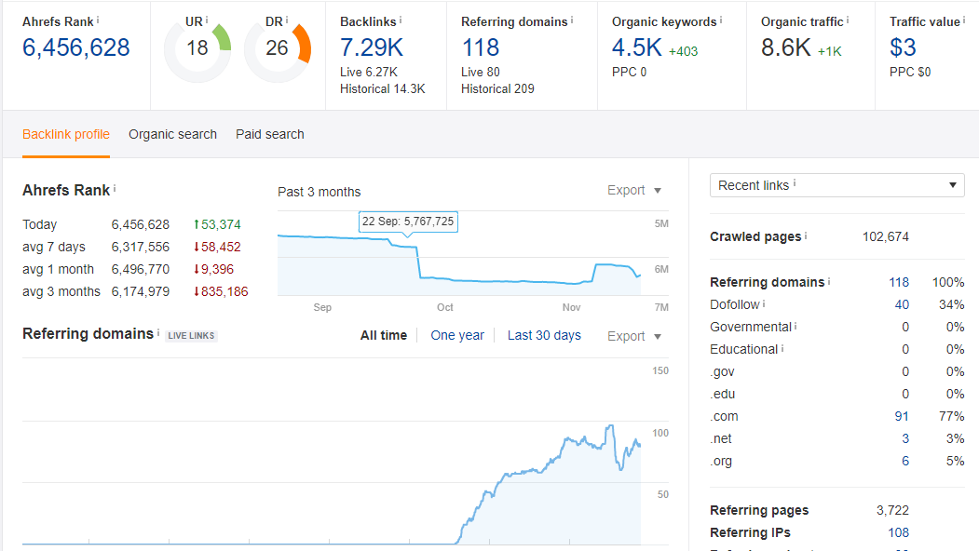Click info icon next to Ahrefs Rank header
Screen dimensions: 979x551
(x=99, y=20)
